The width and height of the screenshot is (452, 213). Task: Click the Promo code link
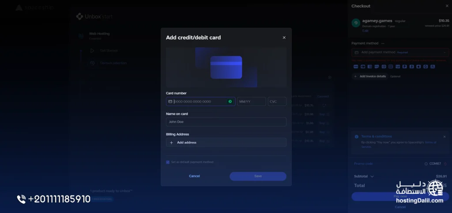(x=363, y=164)
